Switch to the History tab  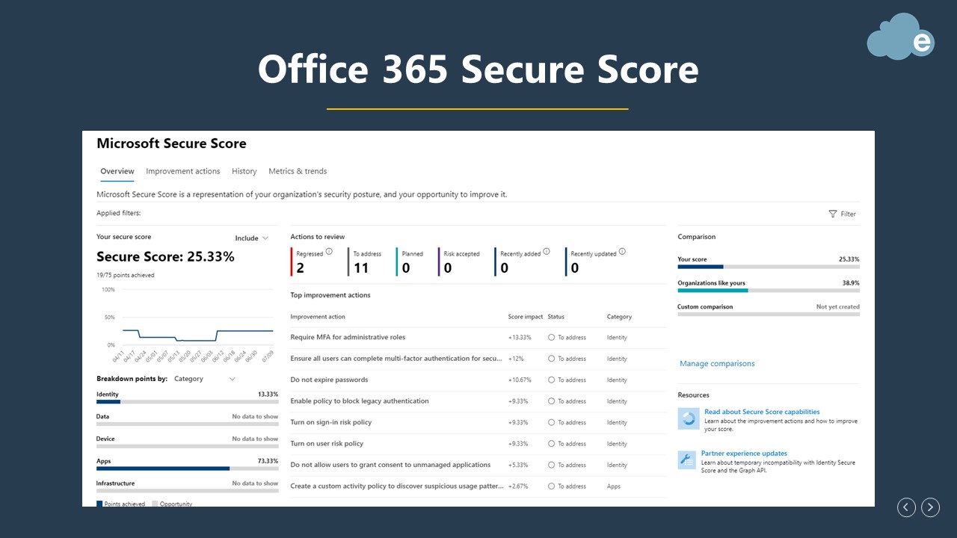pos(244,171)
